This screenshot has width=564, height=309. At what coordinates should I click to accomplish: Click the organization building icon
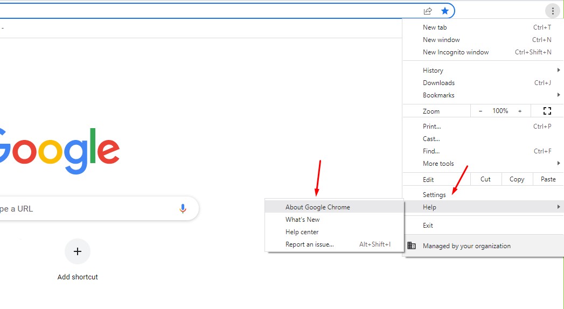(412, 246)
